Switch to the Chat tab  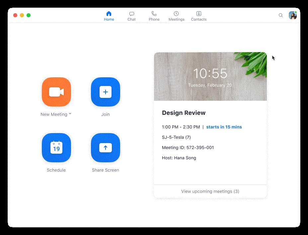132,16
